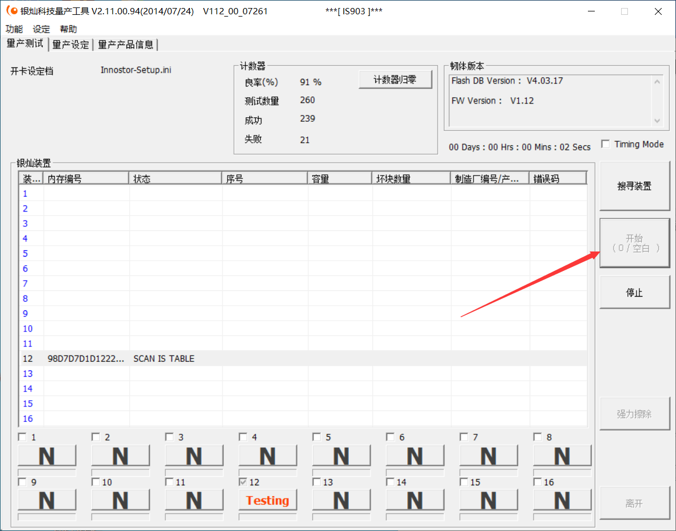
Task: Switch to the 量产设定 tab
Action: click(x=70, y=45)
